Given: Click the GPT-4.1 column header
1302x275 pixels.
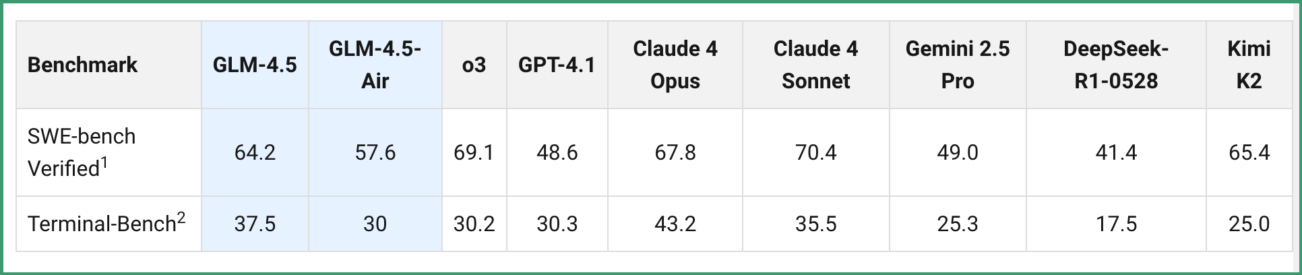Looking at the screenshot, I should (x=557, y=65).
